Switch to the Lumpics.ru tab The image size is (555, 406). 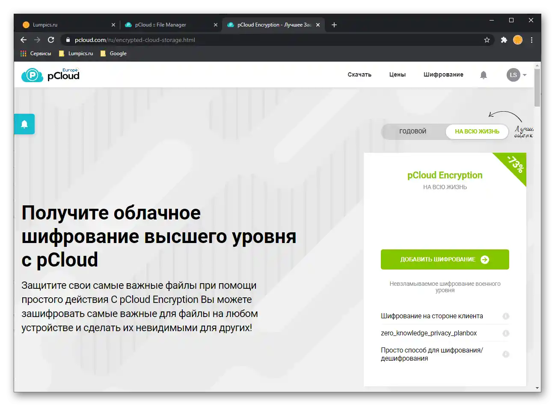pos(68,25)
